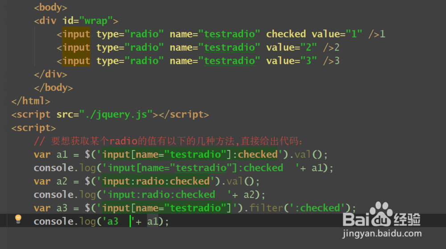Click console.log line ending with a2
The height and width of the screenshot is (249, 446).
pyautogui.click(x=149, y=195)
